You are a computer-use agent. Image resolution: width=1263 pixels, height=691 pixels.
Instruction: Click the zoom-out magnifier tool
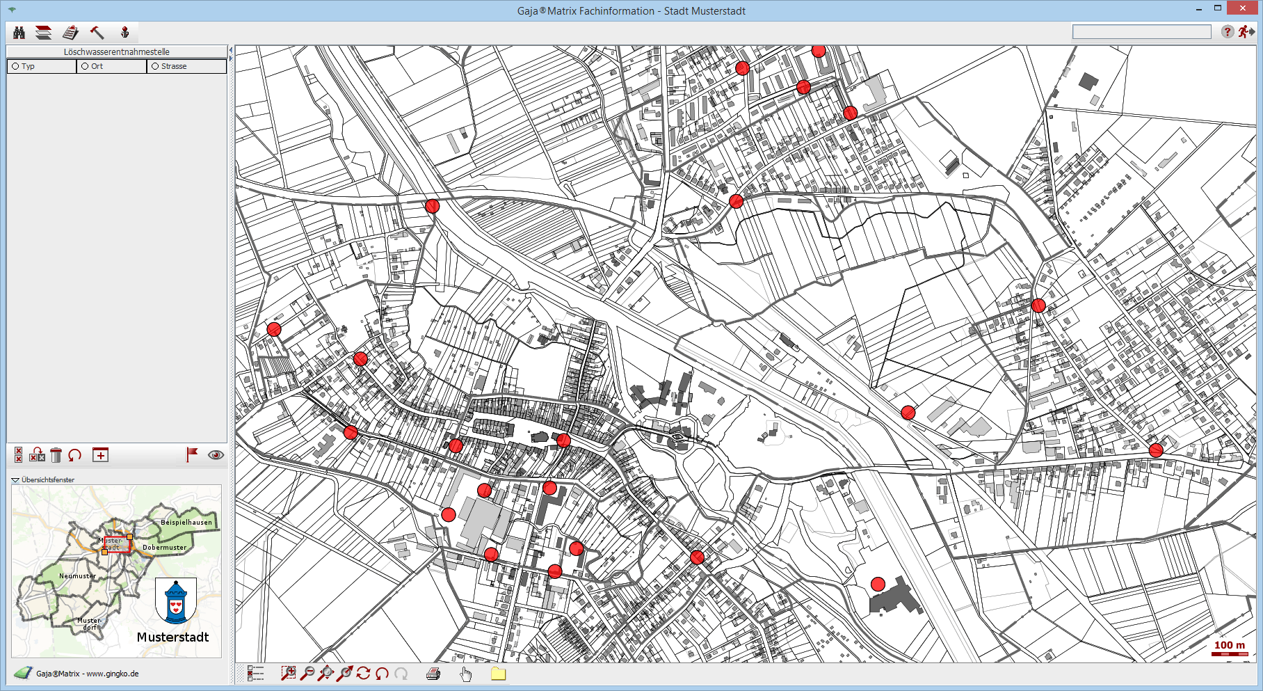[x=307, y=673]
